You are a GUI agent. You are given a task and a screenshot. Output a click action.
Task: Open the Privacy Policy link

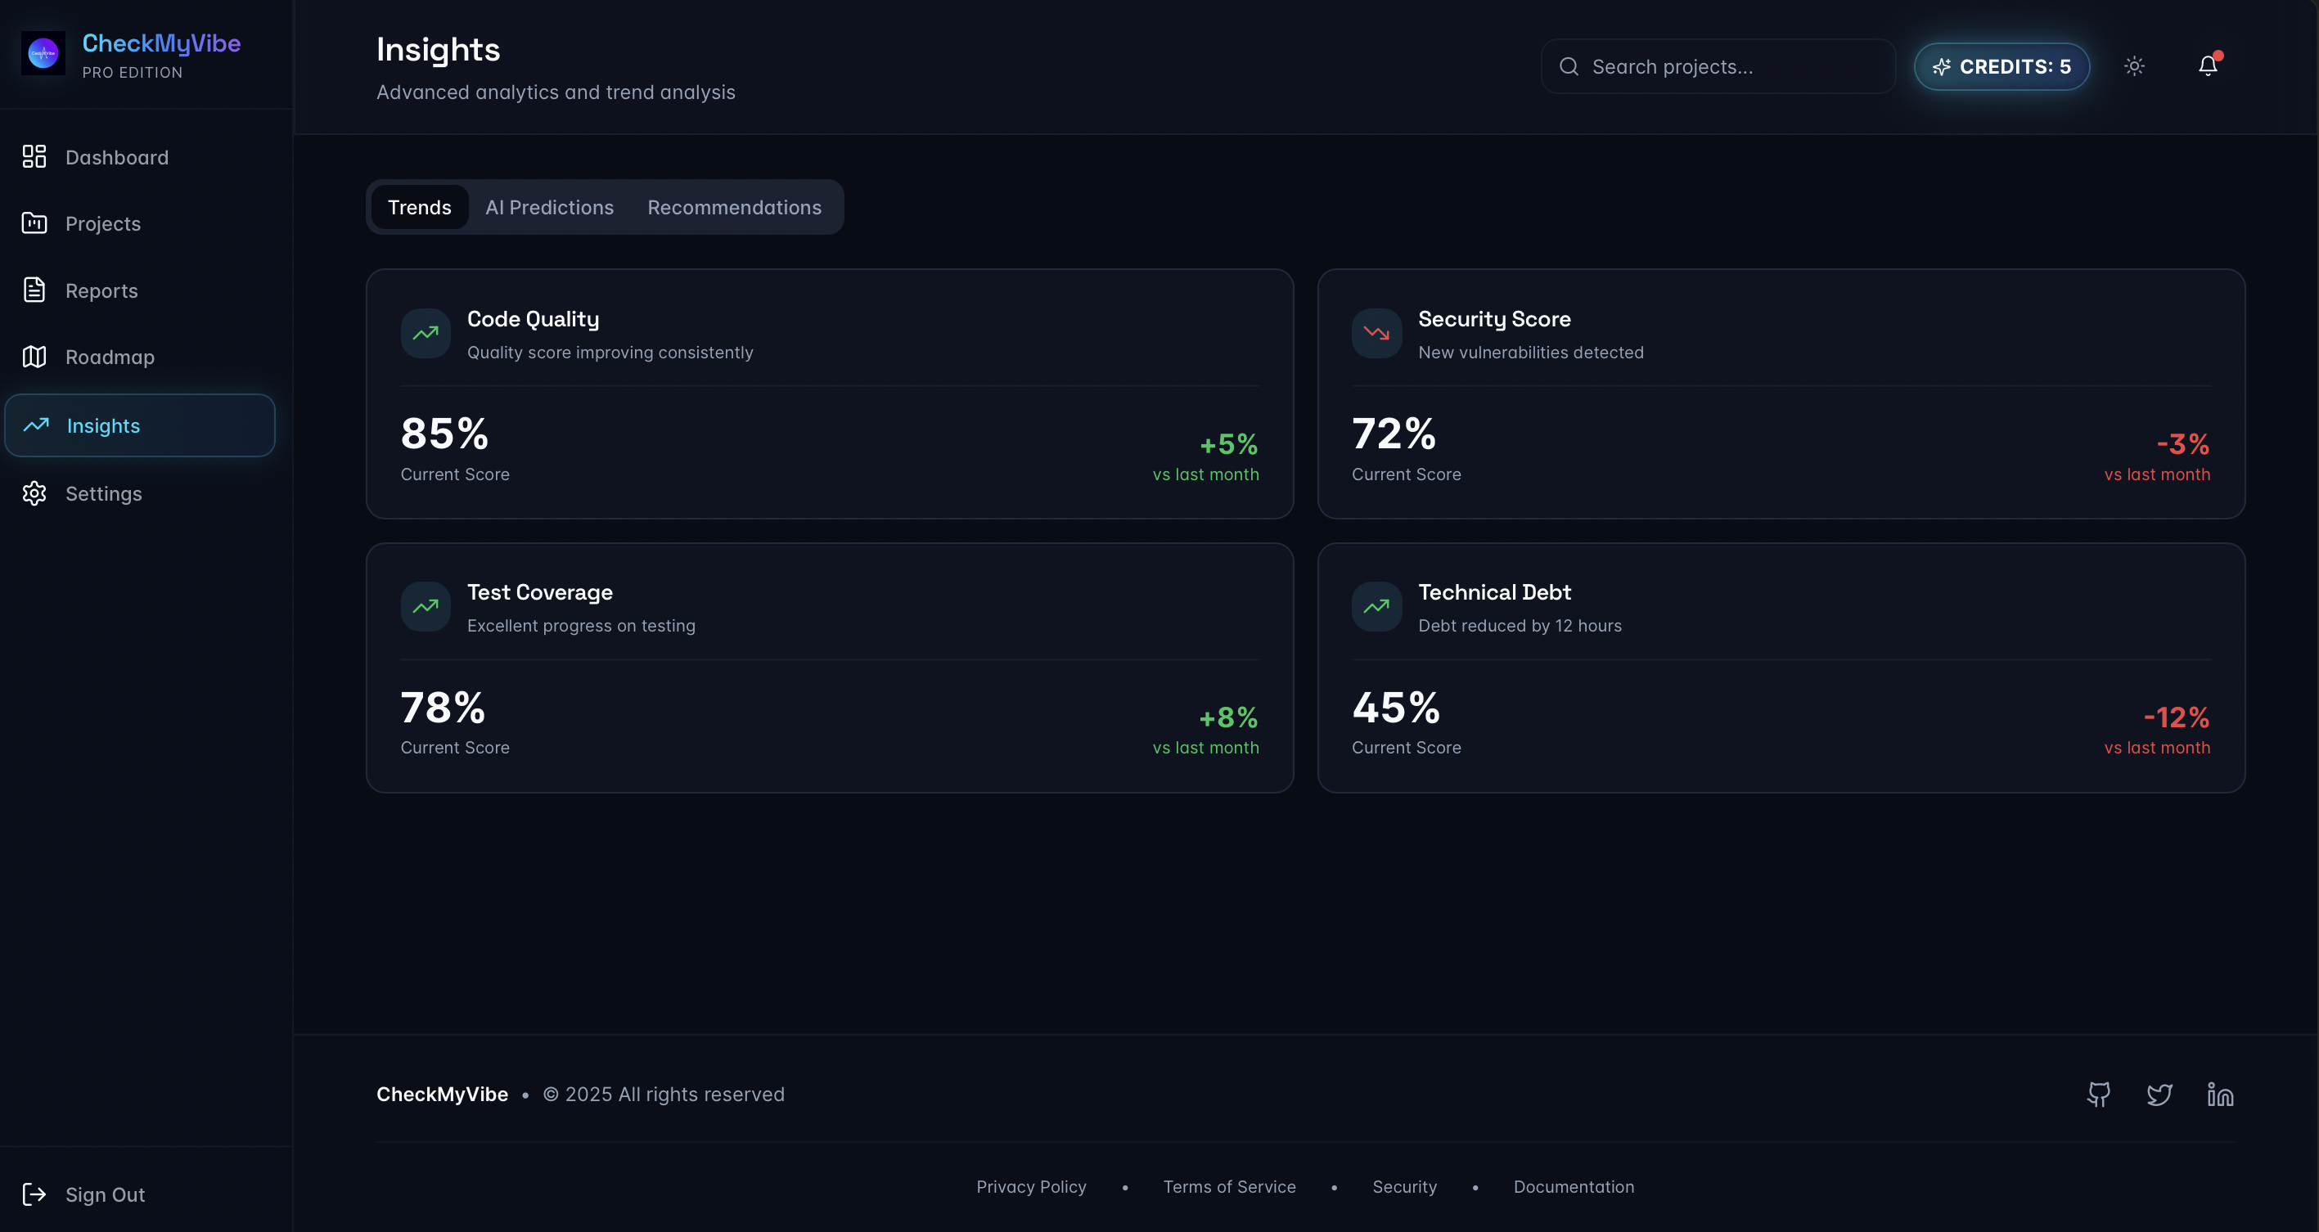[1031, 1186]
